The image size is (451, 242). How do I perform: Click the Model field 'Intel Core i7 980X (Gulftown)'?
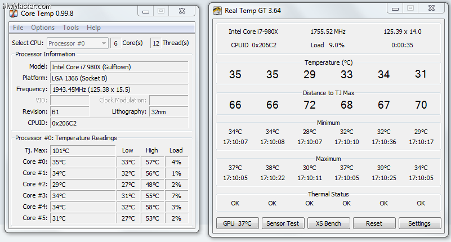[x=119, y=67]
